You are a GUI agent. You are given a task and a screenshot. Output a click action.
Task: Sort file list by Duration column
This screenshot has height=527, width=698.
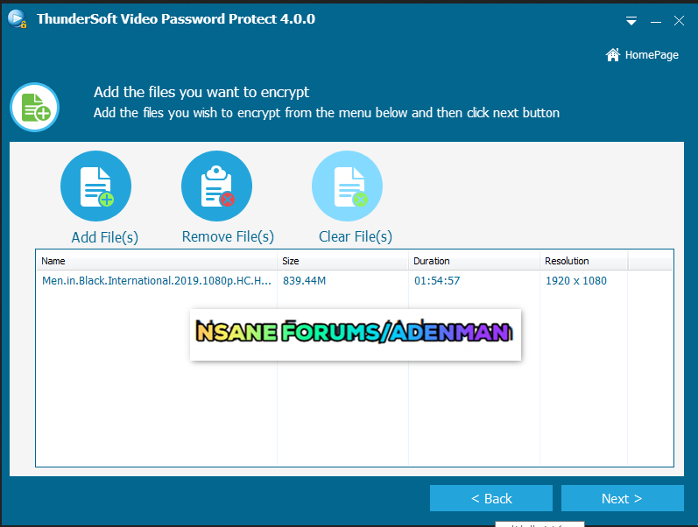[474, 261]
